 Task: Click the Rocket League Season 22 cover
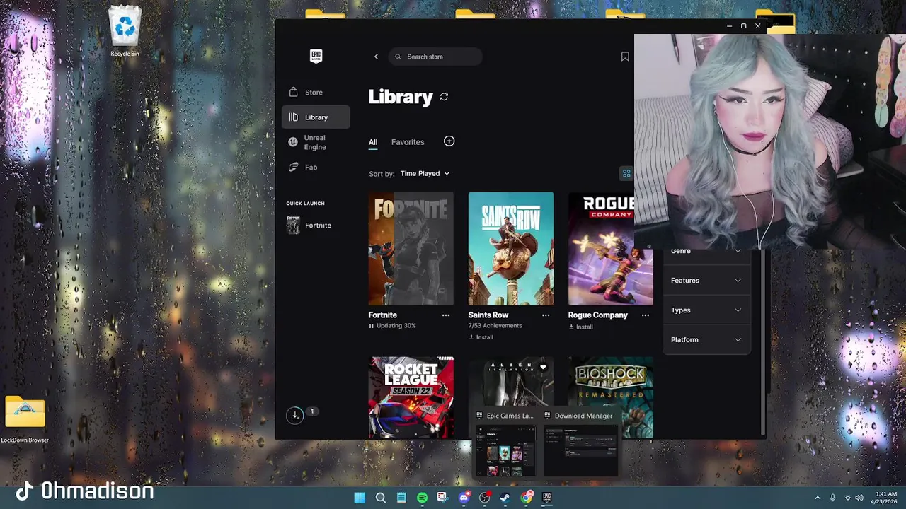click(x=411, y=397)
